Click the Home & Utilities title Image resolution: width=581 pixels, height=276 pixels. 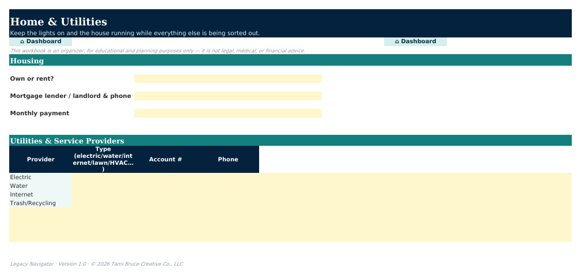pos(59,21)
